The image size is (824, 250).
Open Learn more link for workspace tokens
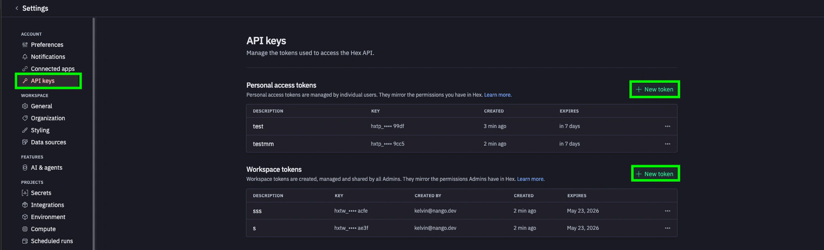[x=530, y=179]
